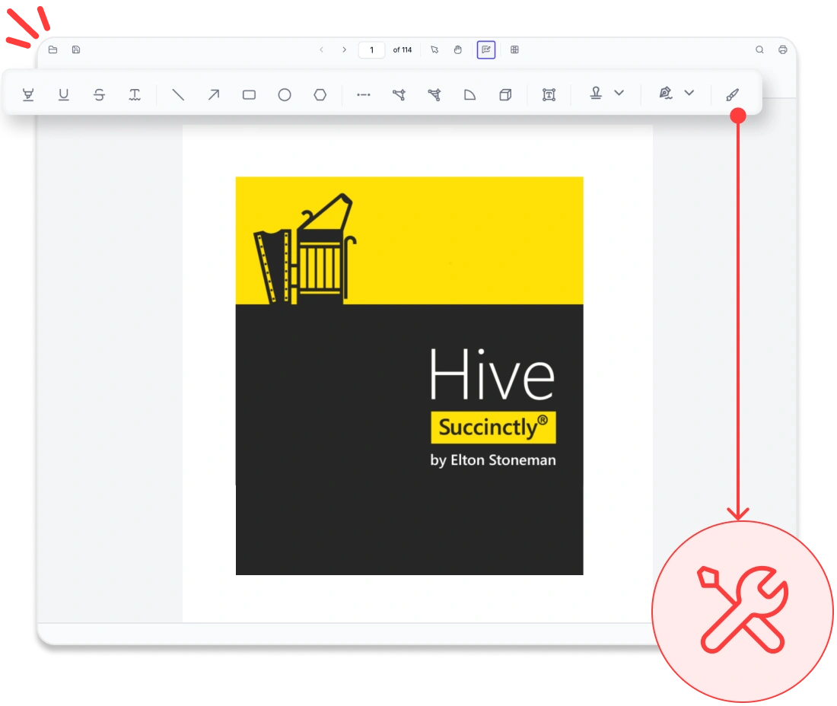Choose the Underline annotation tool

64,94
